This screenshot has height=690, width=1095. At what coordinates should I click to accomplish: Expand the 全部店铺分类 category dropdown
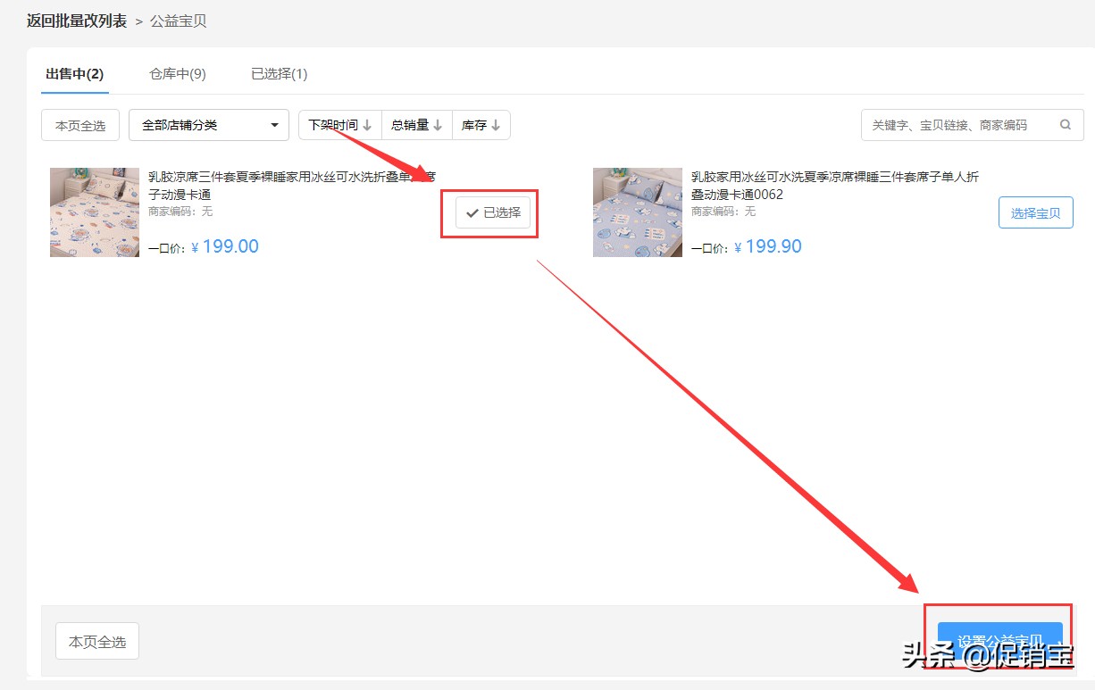[208, 125]
